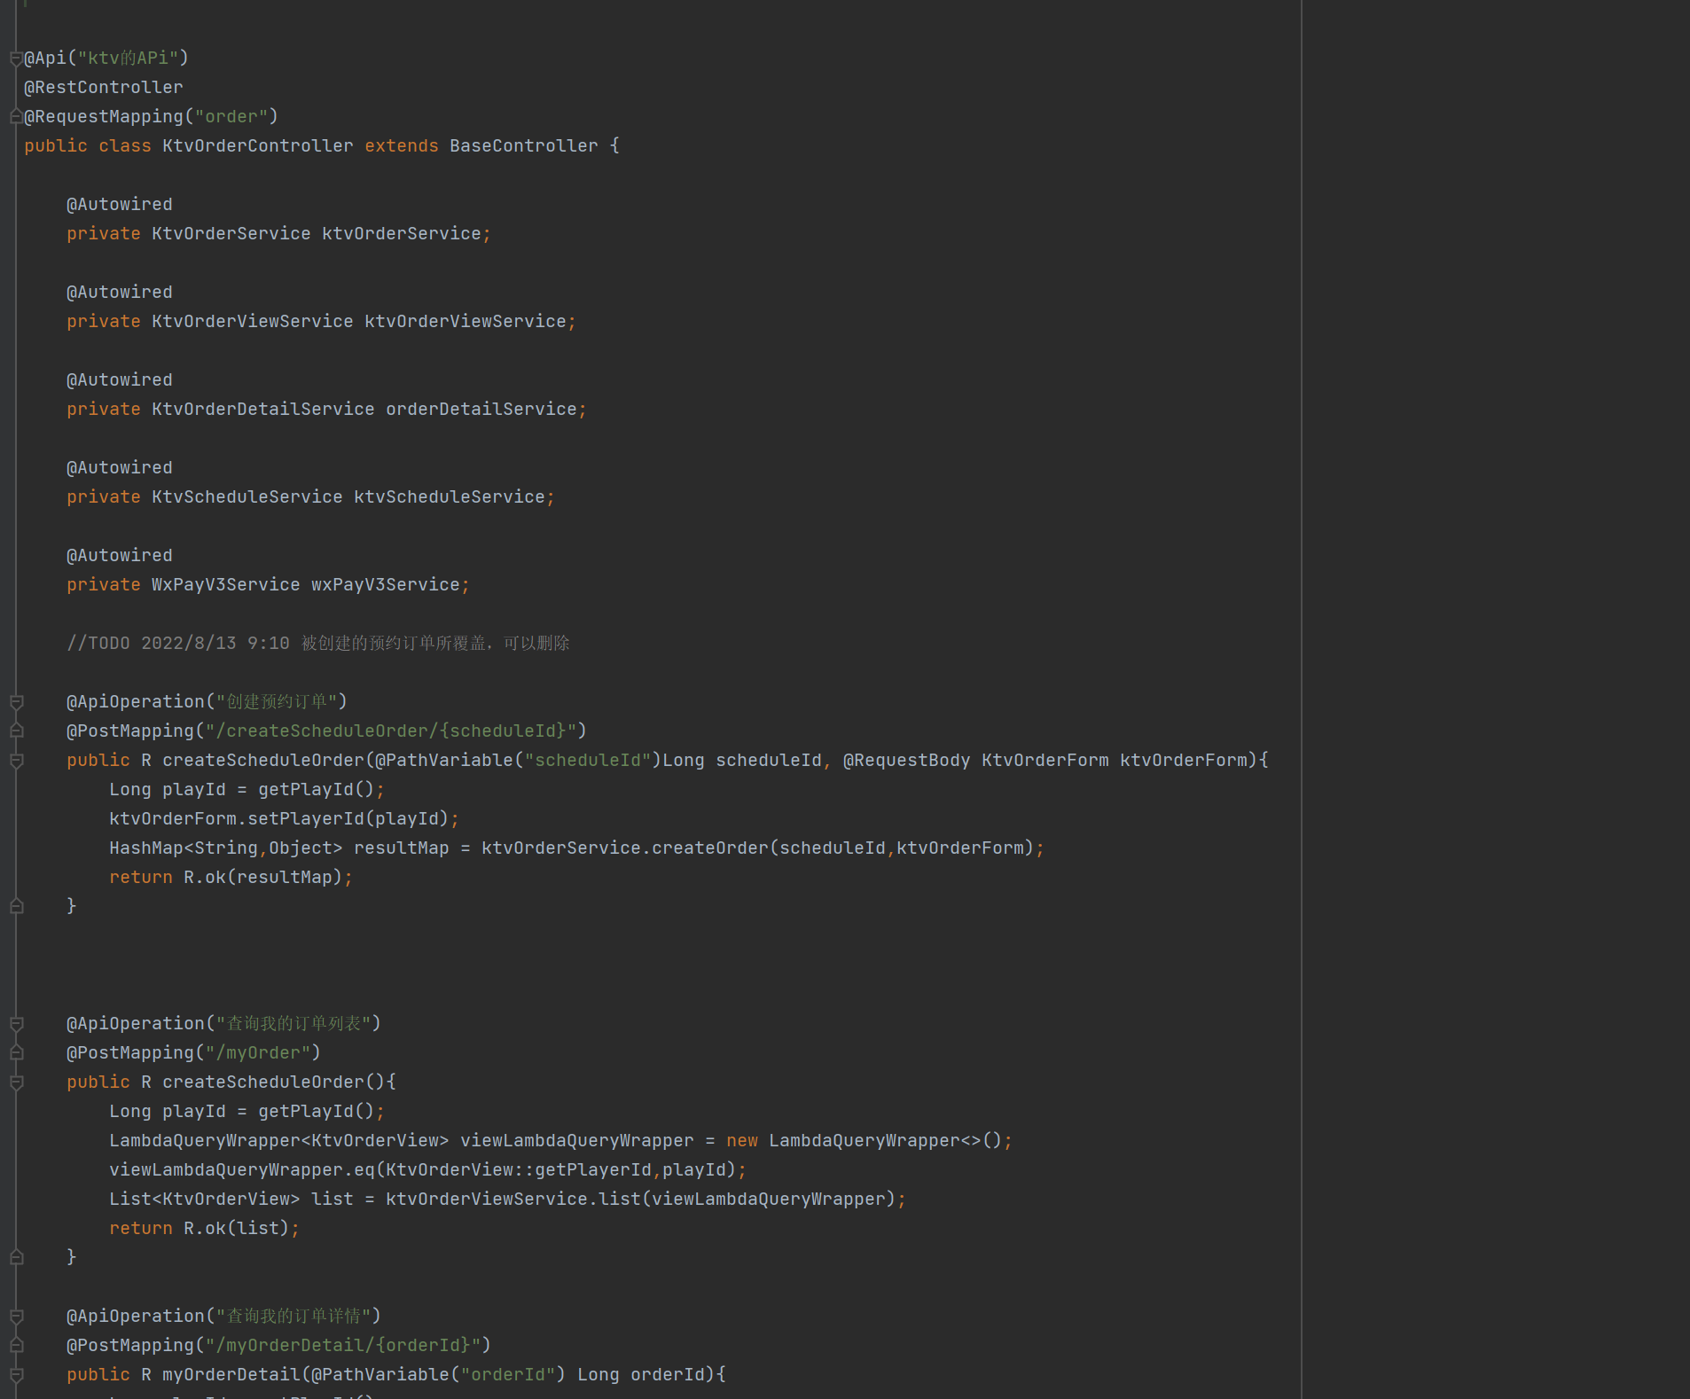Click the KtvOrderController class name
This screenshot has width=1690, height=1399.
click(x=258, y=145)
